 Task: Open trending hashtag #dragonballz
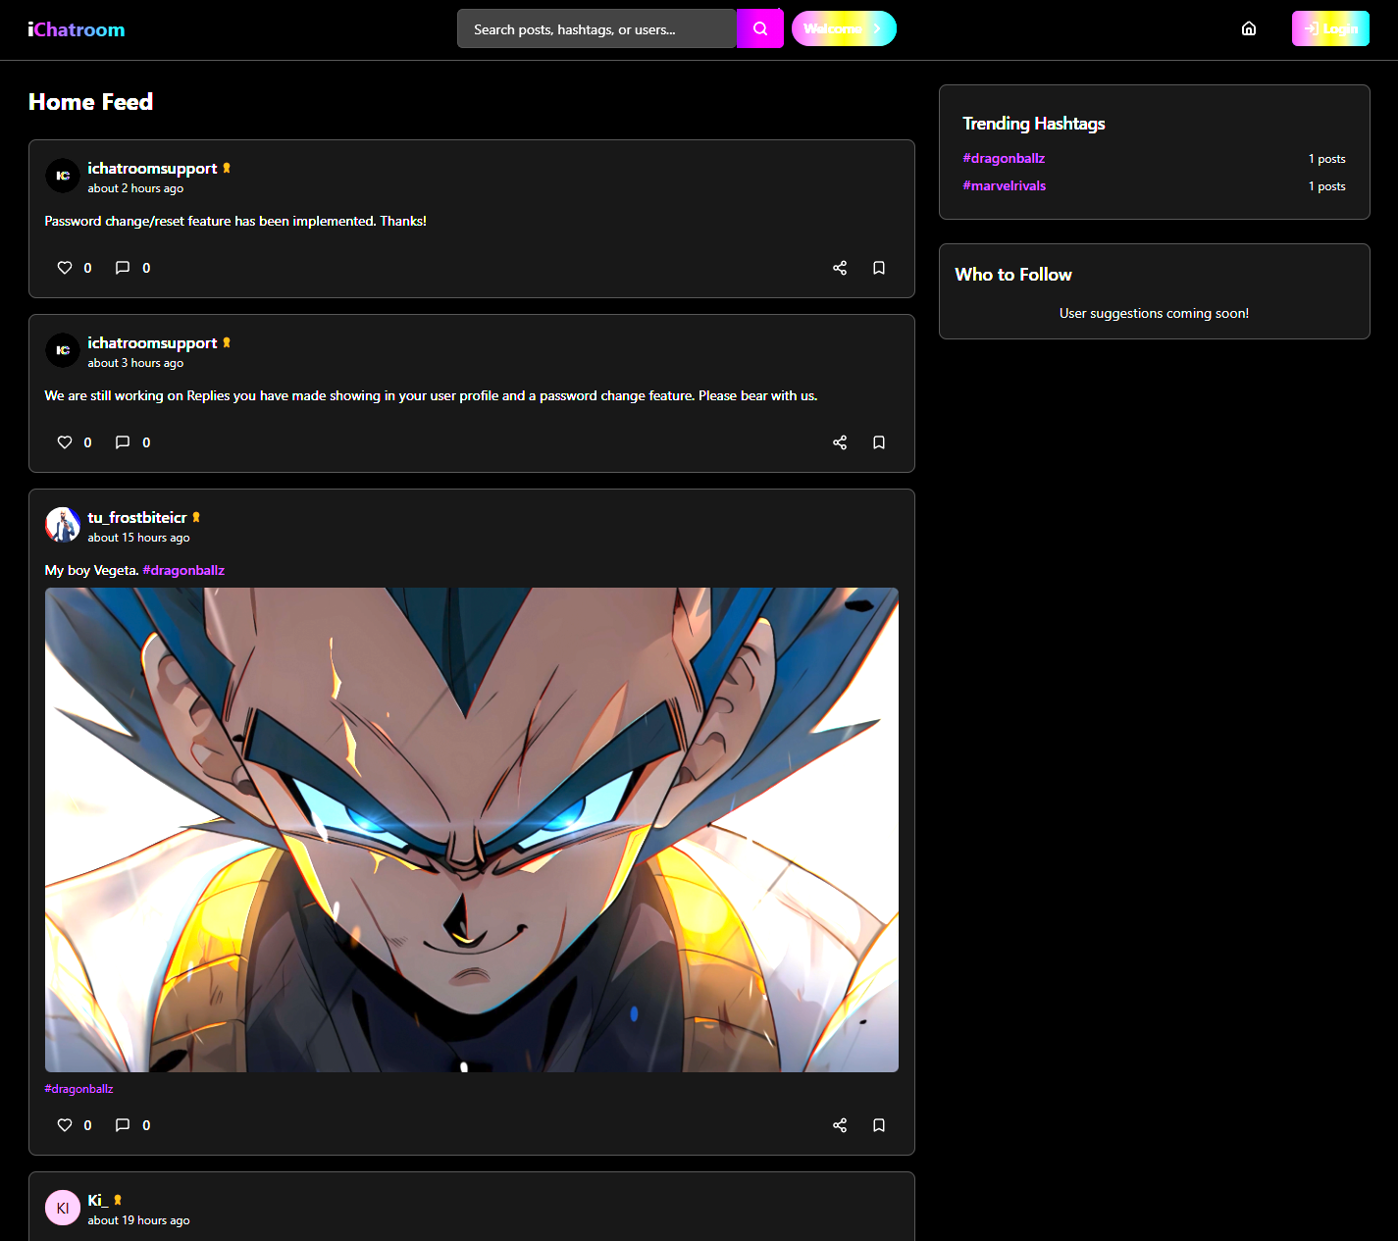point(1004,158)
